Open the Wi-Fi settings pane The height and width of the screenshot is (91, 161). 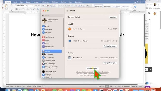point(46,26)
